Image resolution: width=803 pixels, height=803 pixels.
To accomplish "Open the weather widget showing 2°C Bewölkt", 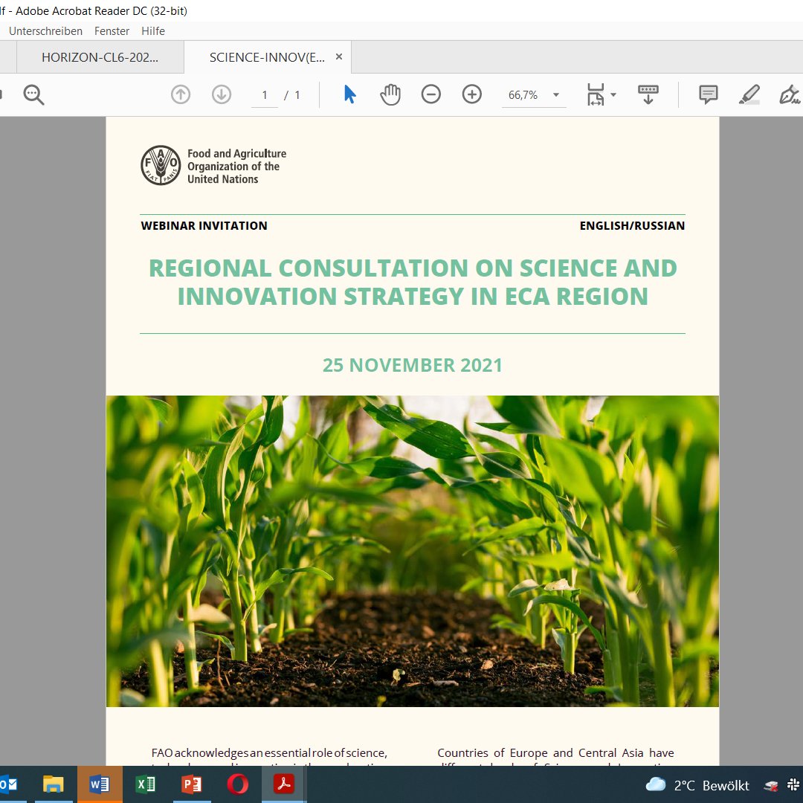I will (697, 785).
